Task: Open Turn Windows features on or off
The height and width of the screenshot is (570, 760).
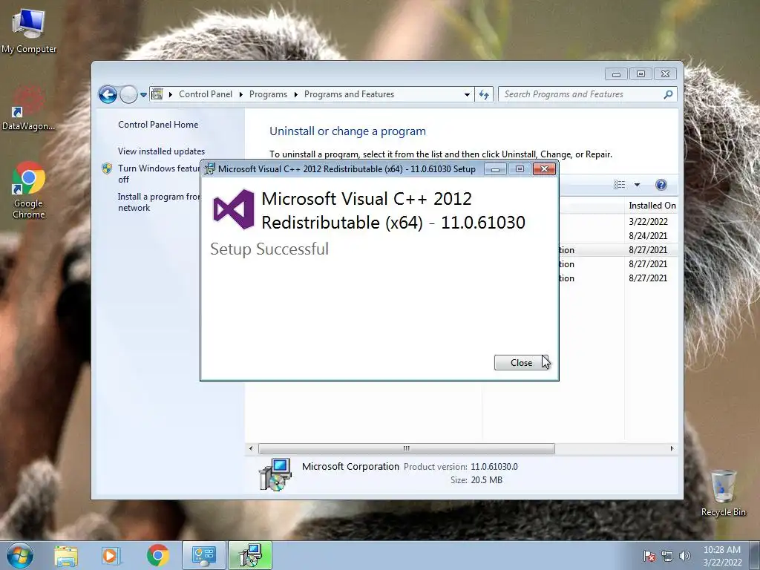Action: pos(159,174)
